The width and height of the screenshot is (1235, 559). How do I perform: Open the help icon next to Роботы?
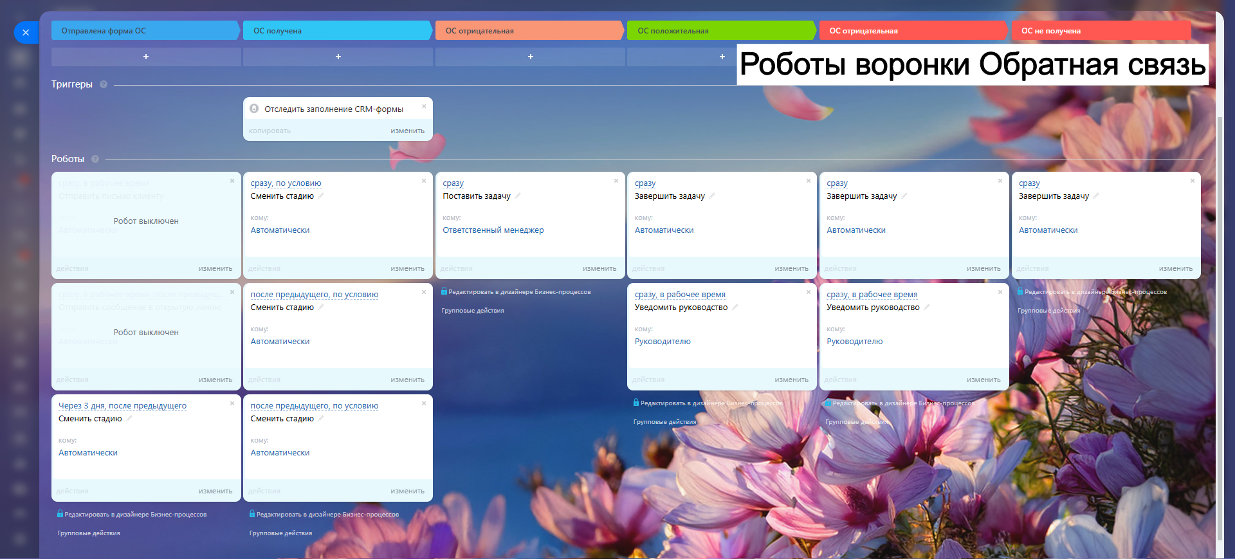coord(95,159)
